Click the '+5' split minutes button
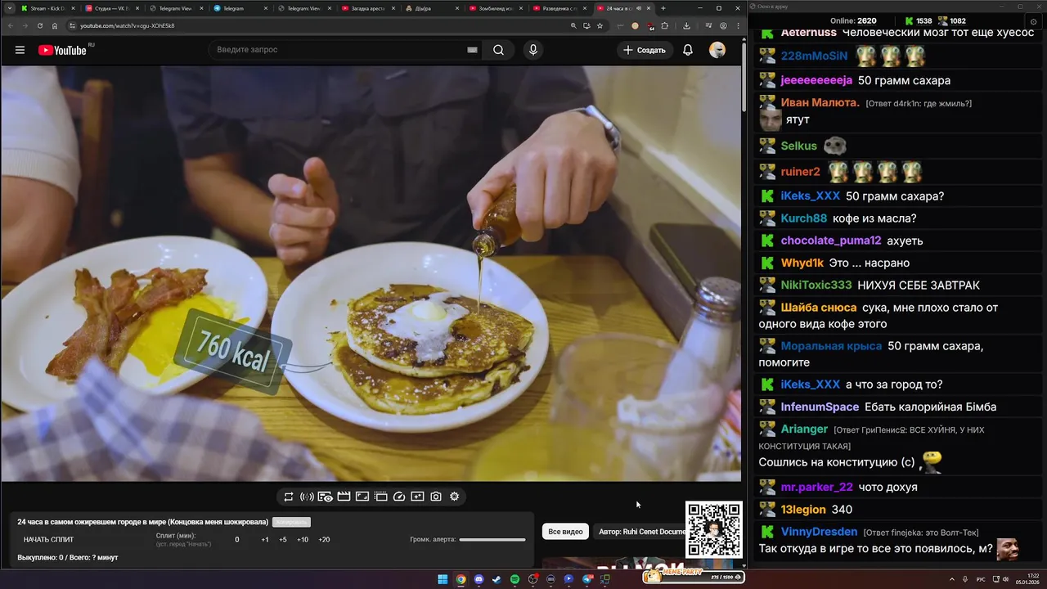The height and width of the screenshot is (589, 1047). (283, 540)
